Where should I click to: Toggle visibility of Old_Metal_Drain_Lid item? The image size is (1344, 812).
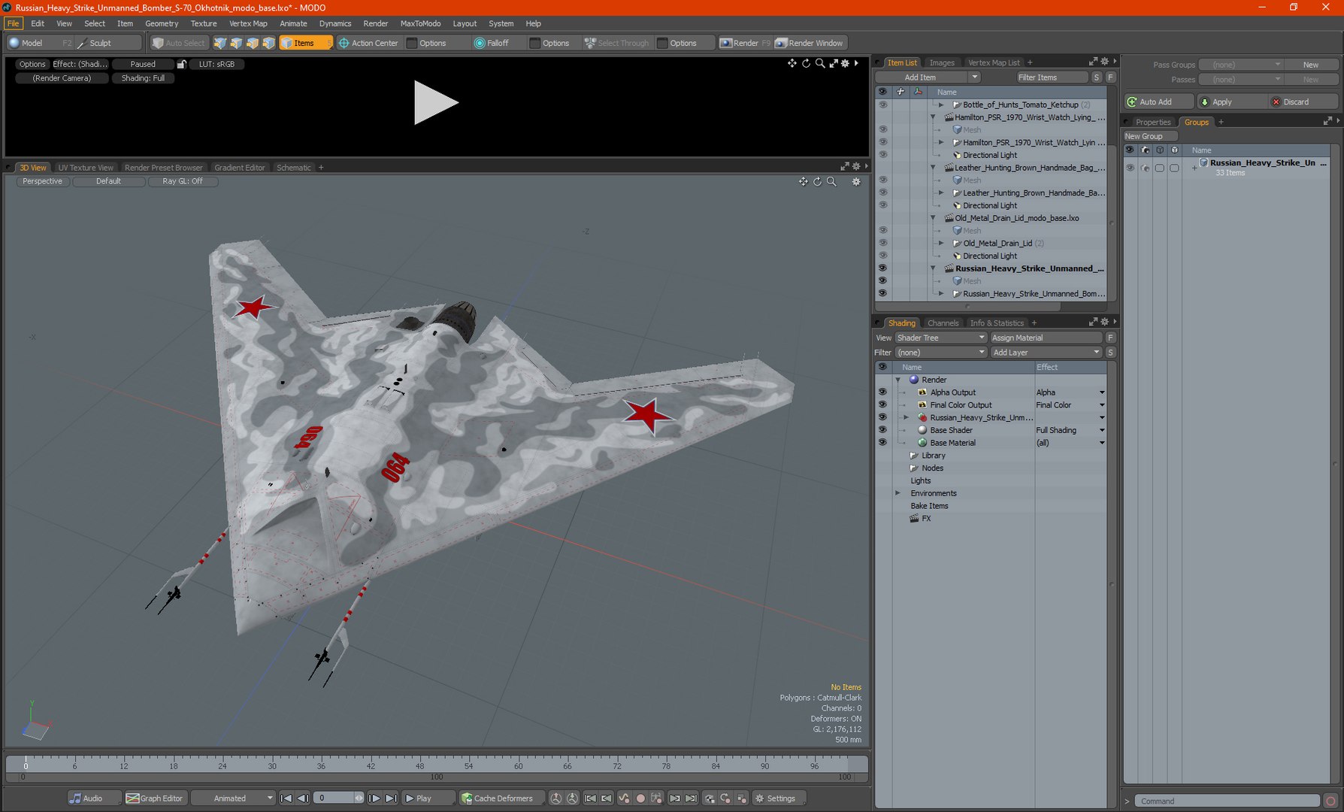pos(882,243)
